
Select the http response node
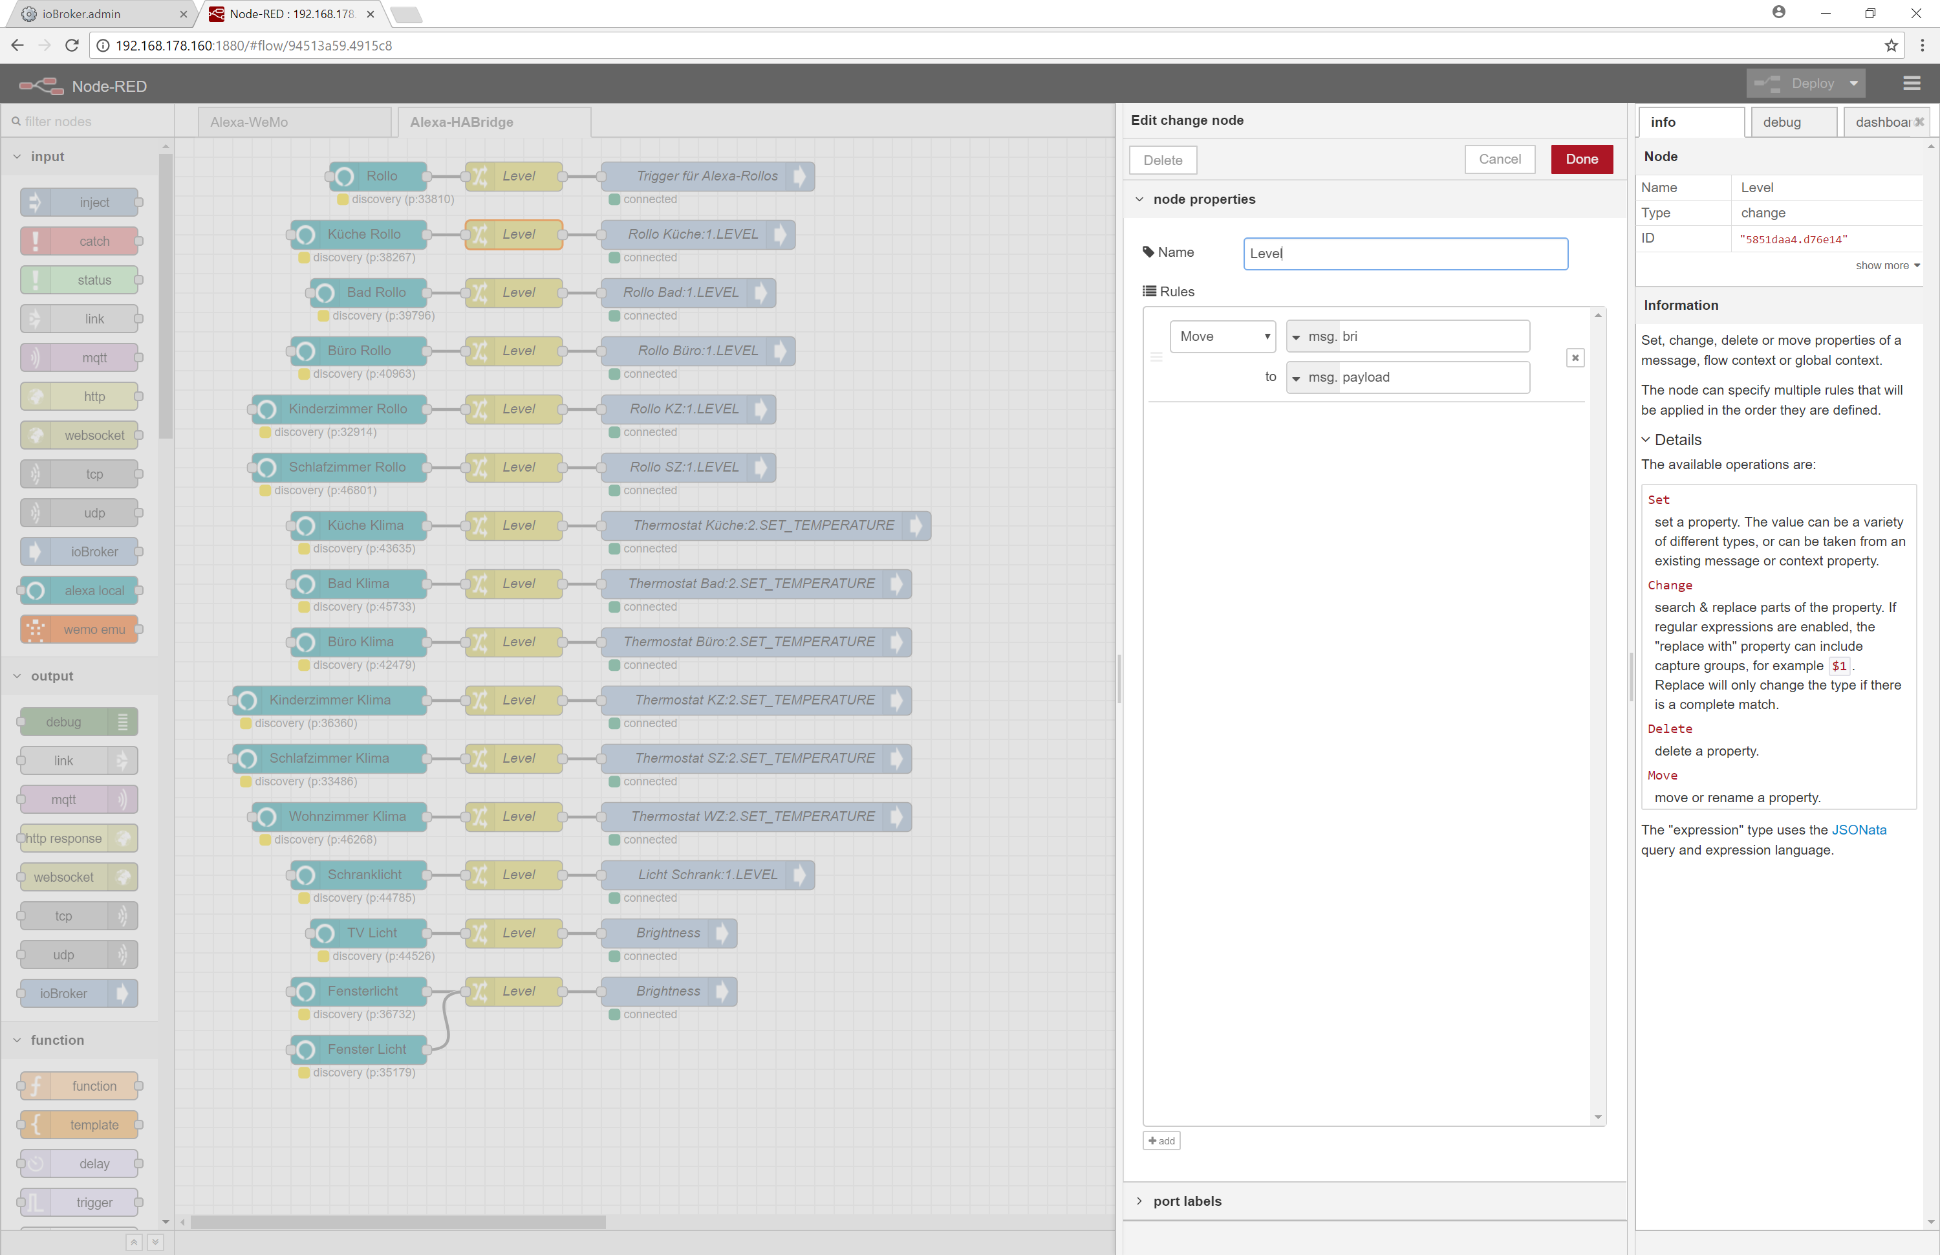coord(79,838)
